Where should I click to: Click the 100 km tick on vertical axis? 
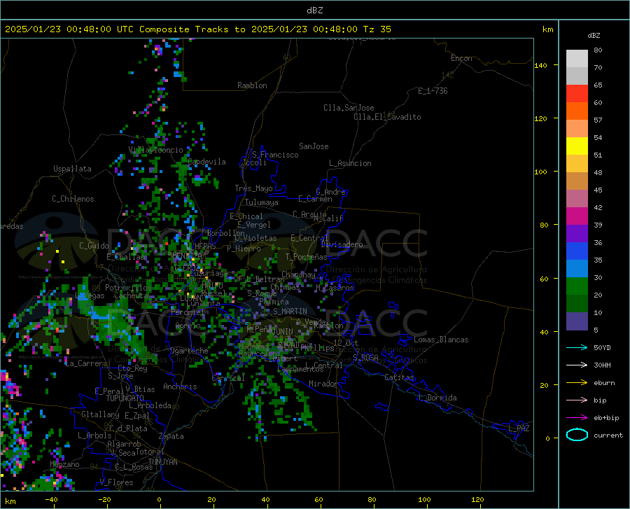pyautogui.click(x=540, y=172)
